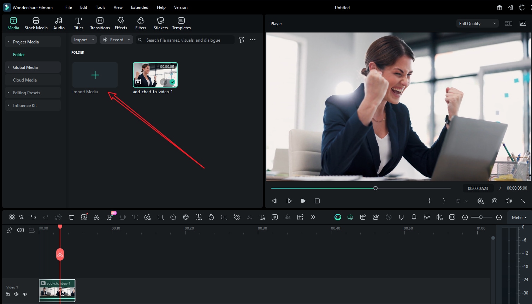
Task: Click the Undo arrow in timeline toolbar
Action: [33, 217]
